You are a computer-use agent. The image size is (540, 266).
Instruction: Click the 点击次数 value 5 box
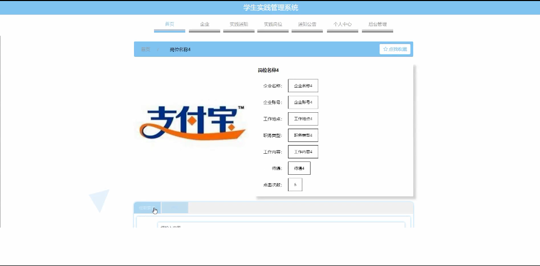(295, 185)
